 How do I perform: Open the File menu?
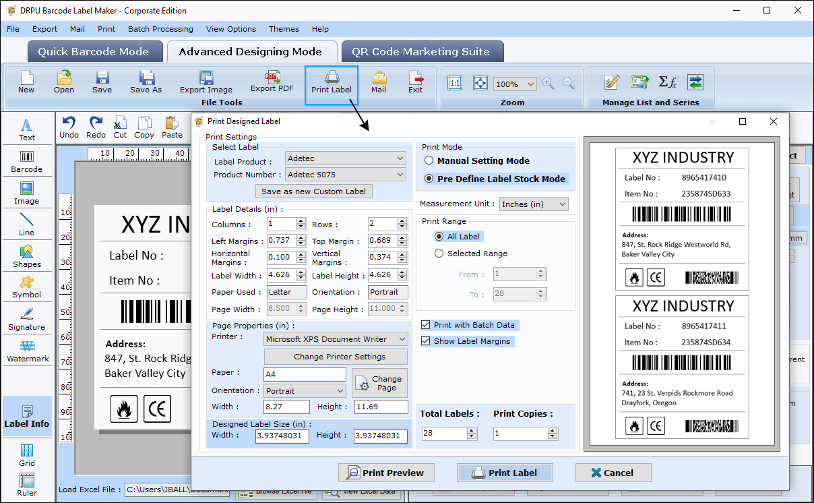click(13, 29)
